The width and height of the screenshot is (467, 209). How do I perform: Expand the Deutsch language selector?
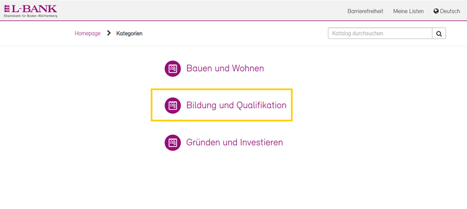point(446,11)
